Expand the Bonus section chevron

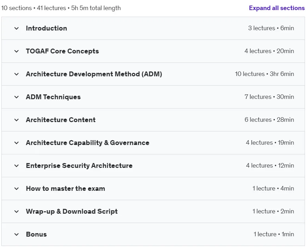(x=17, y=234)
